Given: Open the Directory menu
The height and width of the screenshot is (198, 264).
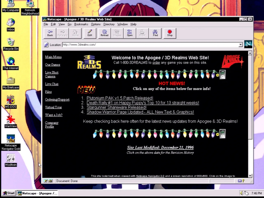Looking at the screenshot, I should tap(109, 24).
